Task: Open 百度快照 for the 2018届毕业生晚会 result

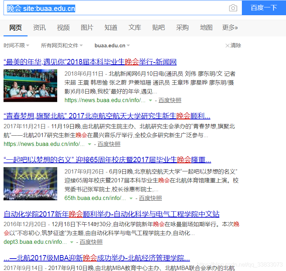Action: coord(170,100)
